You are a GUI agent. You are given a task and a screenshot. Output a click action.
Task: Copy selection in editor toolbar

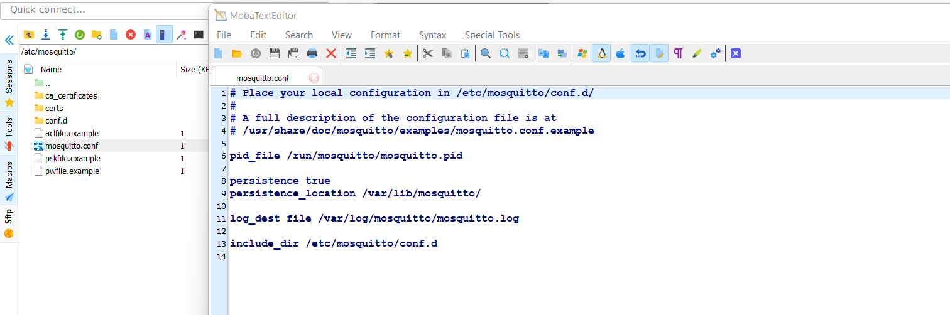click(x=447, y=53)
